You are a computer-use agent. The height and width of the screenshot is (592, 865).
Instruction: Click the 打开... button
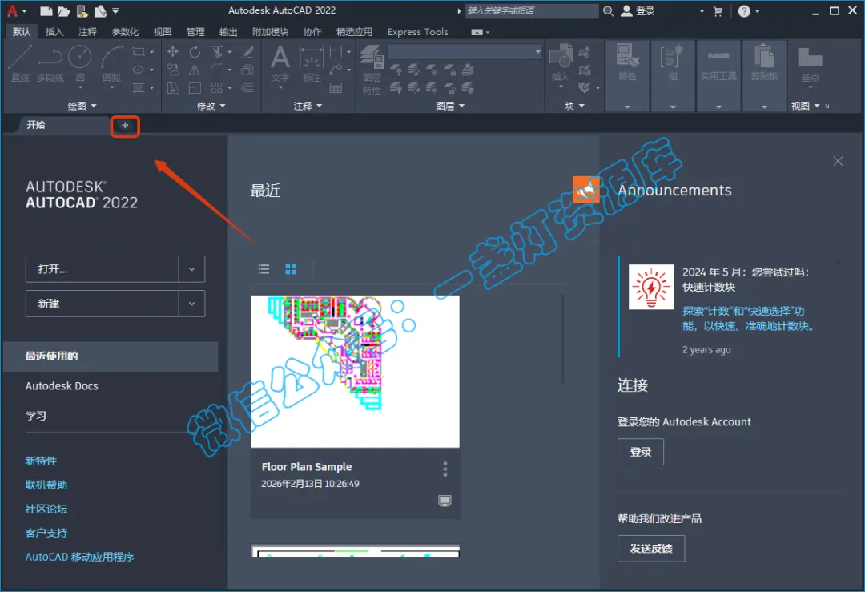click(102, 269)
